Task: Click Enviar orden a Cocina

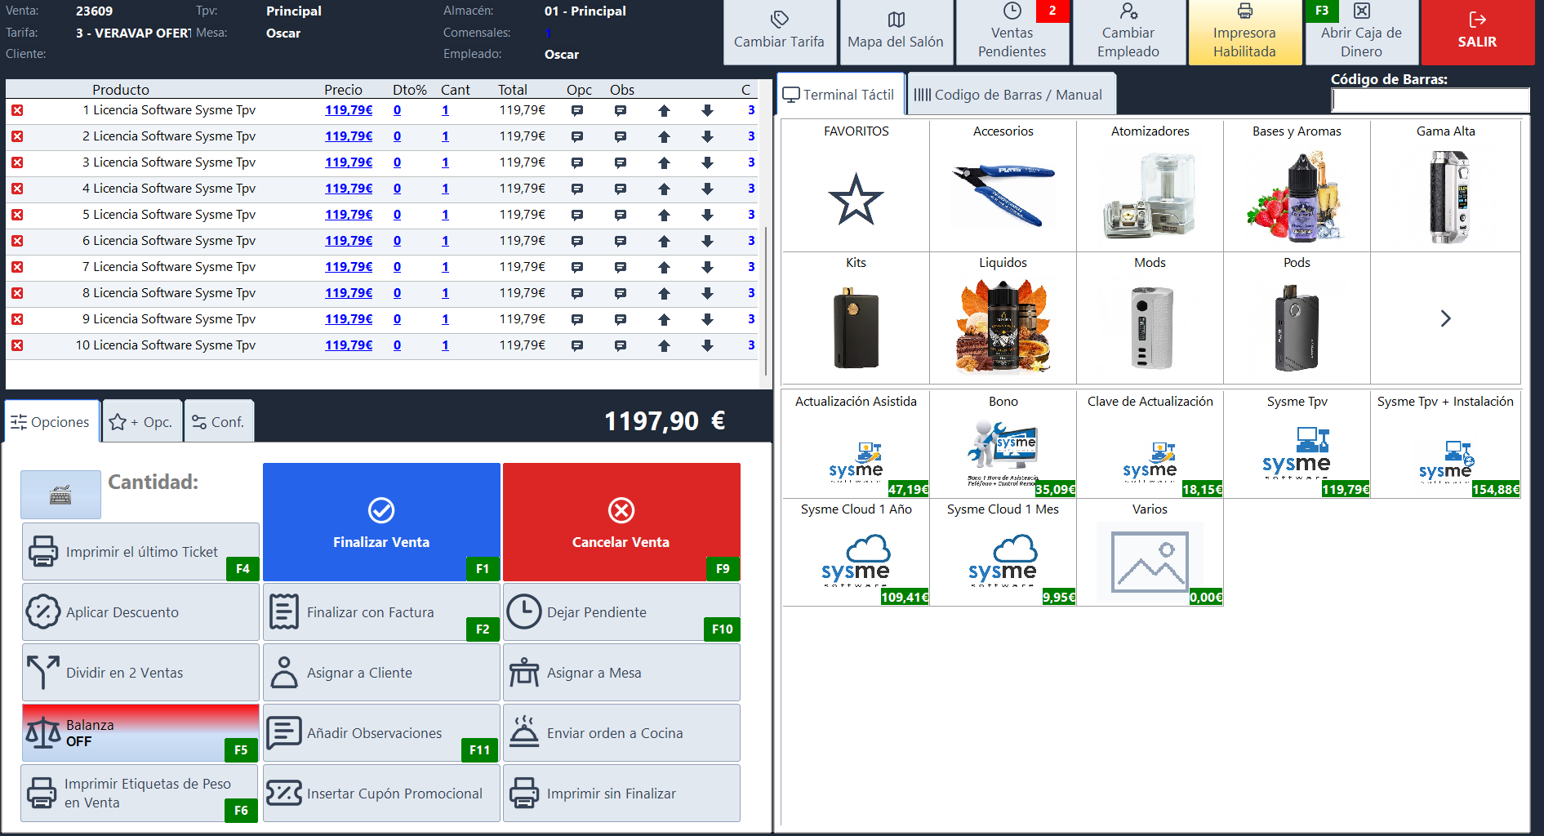Action: coord(621,733)
